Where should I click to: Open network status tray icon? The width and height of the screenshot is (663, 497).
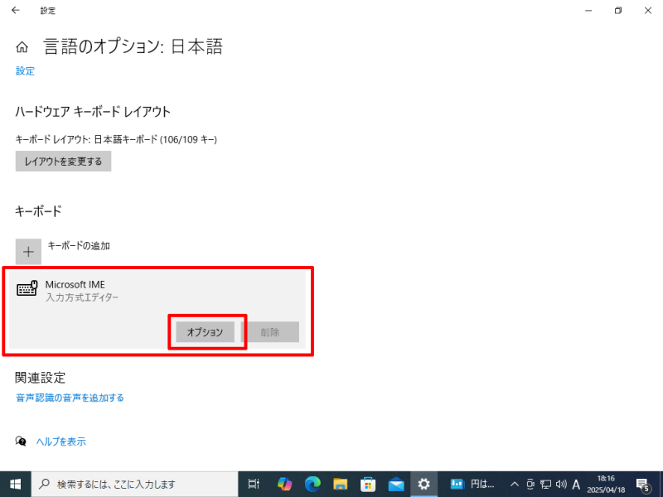click(x=546, y=485)
